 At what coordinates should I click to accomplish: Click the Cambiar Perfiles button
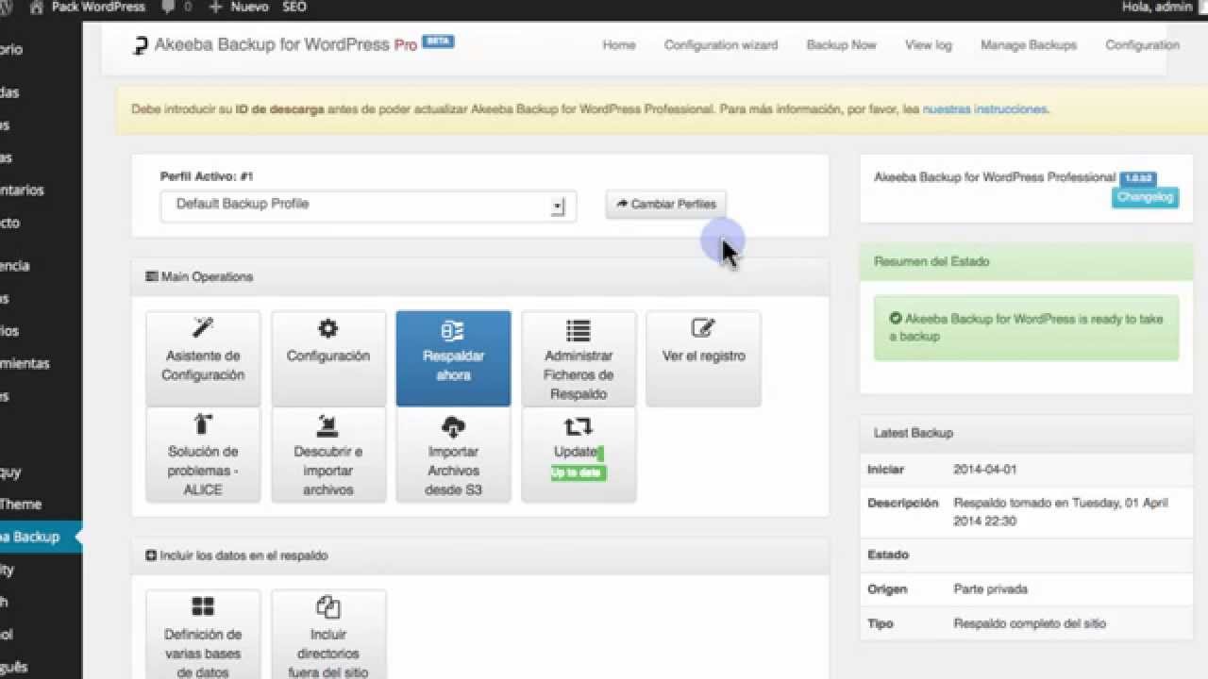[666, 204]
